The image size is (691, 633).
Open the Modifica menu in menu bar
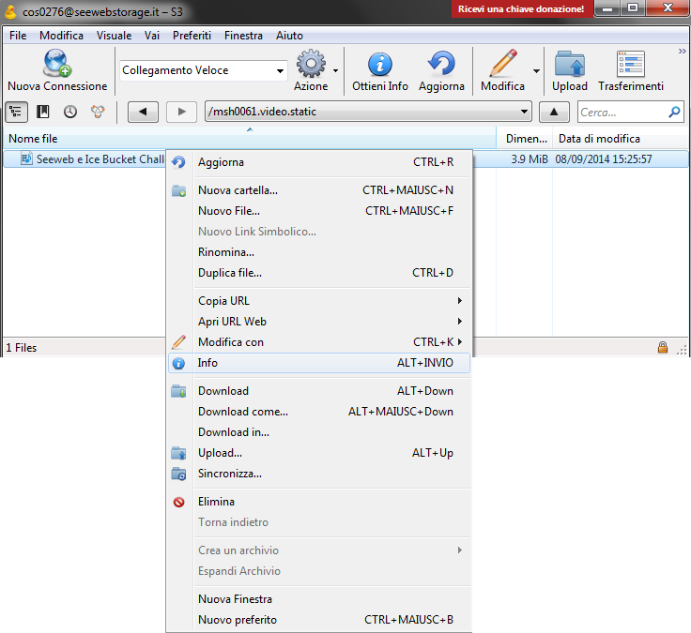(61, 36)
